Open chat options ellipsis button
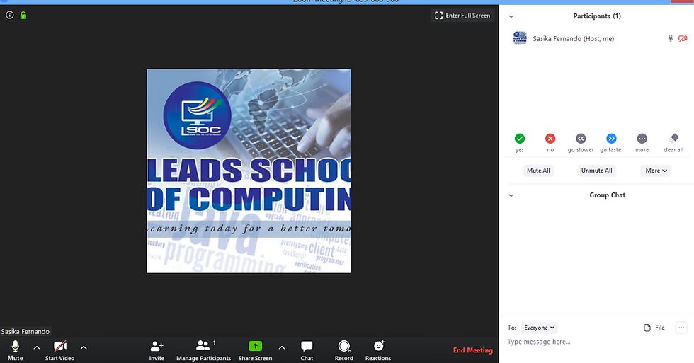Screen dimensions: 694x363 click(x=681, y=328)
